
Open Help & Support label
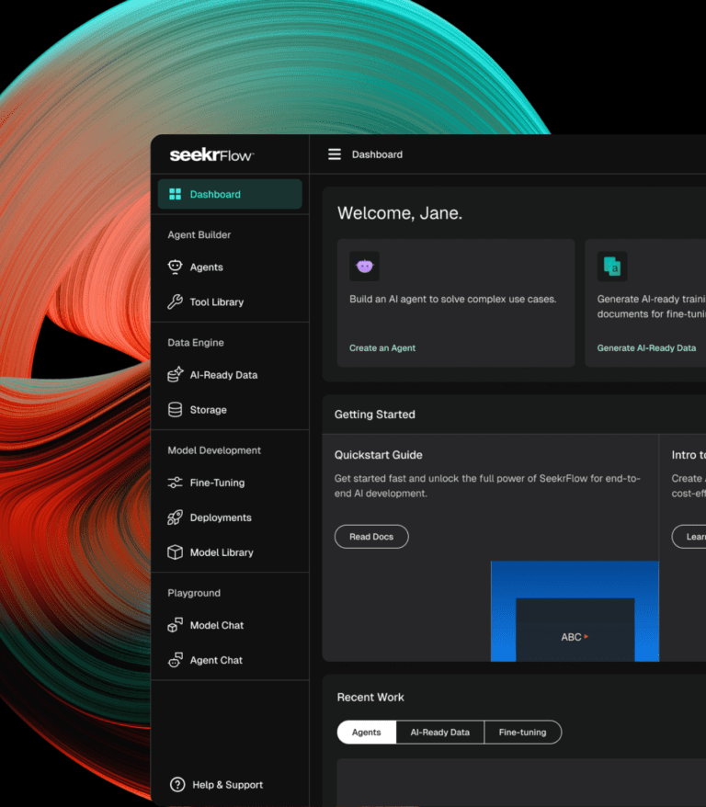click(227, 785)
